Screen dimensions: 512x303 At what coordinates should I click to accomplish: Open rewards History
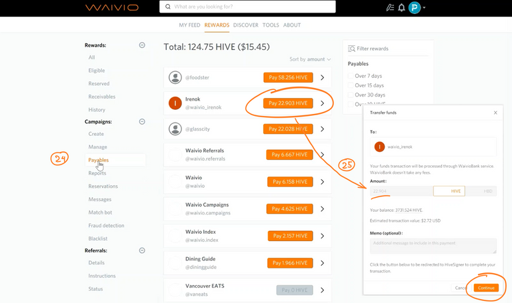tap(97, 110)
